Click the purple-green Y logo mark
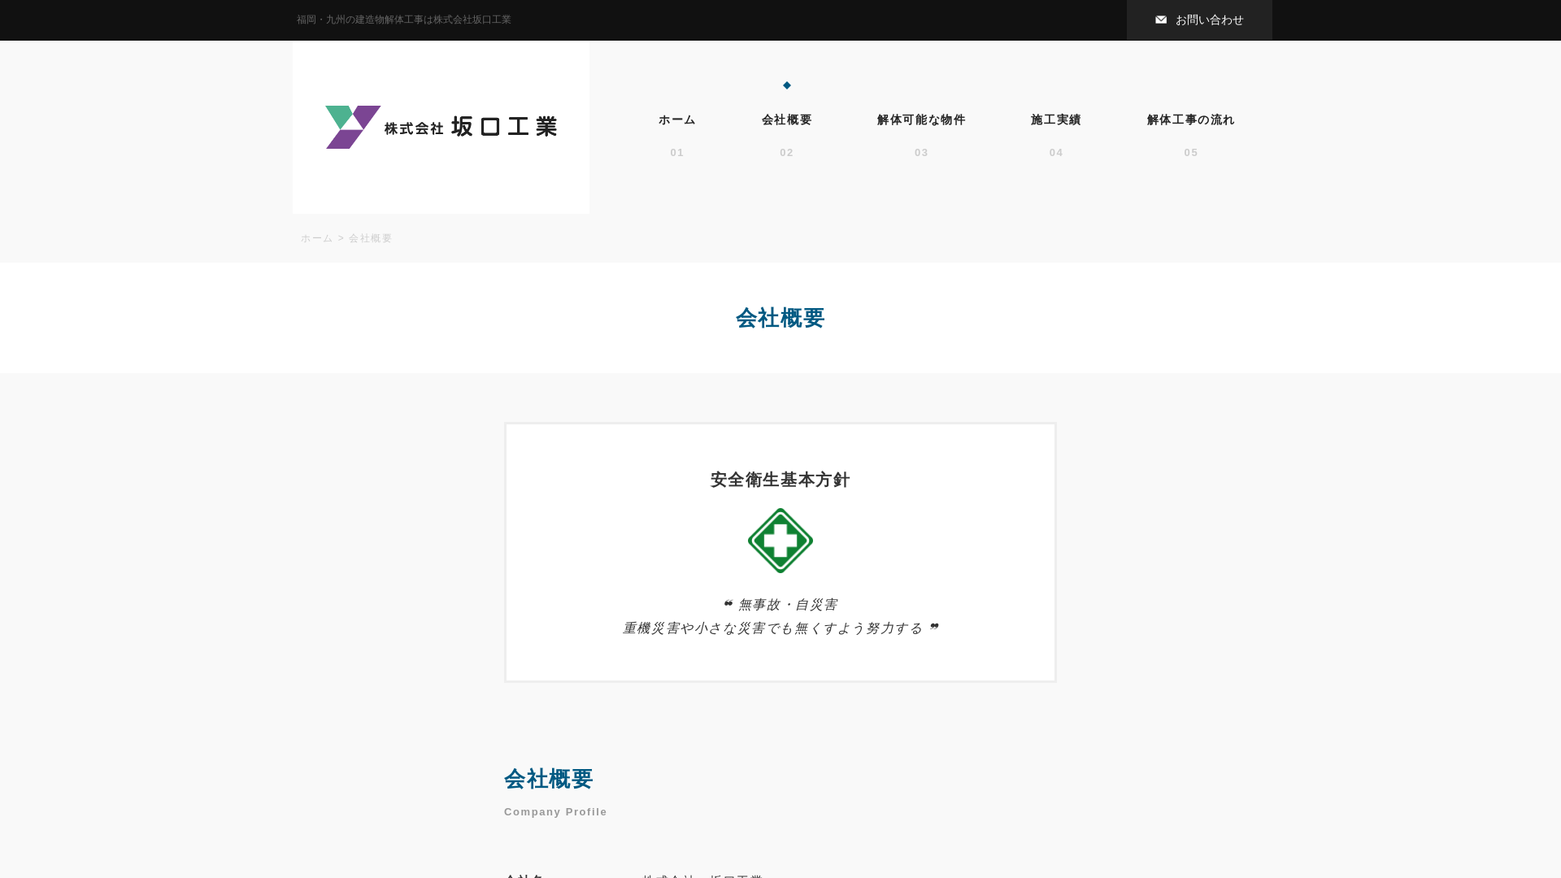This screenshot has width=1561, height=878. click(x=351, y=126)
